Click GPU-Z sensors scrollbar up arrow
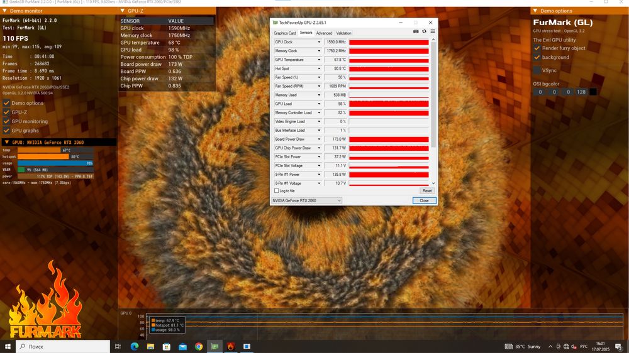This screenshot has height=353, width=629. click(433, 40)
